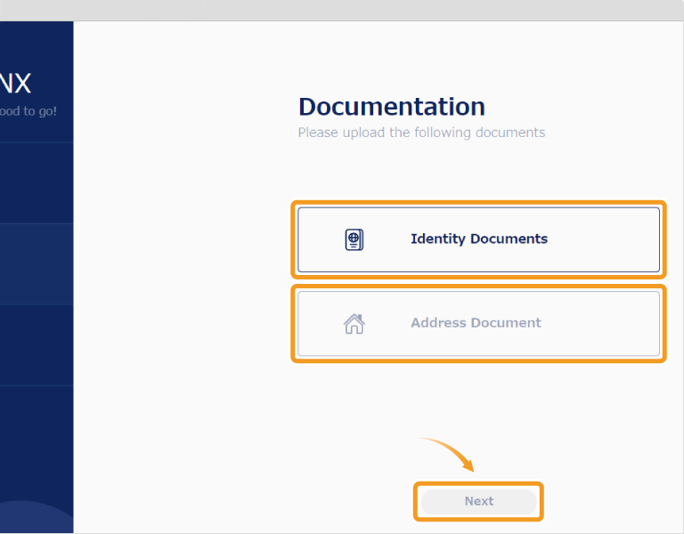Image resolution: width=684 pixels, height=534 pixels.
Task: Click the Next button
Action: click(x=478, y=501)
